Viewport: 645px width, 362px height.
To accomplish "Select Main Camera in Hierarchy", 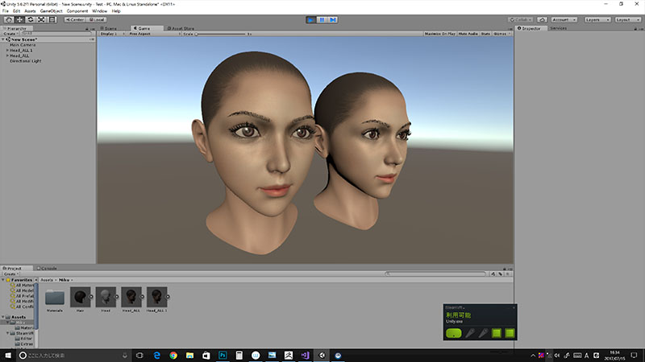I will [23, 45].
